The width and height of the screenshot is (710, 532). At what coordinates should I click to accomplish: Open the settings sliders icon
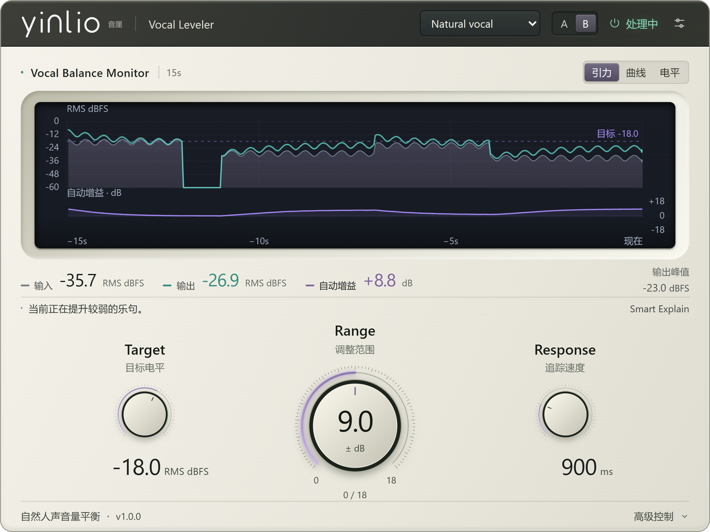[x=679, y=24]
